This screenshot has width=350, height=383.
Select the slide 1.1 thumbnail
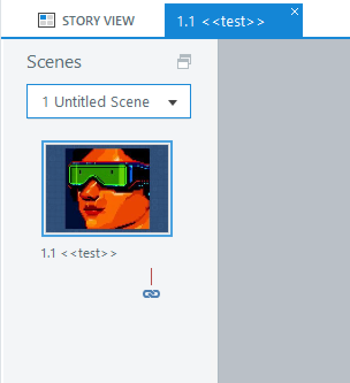[x=107, y=189]
